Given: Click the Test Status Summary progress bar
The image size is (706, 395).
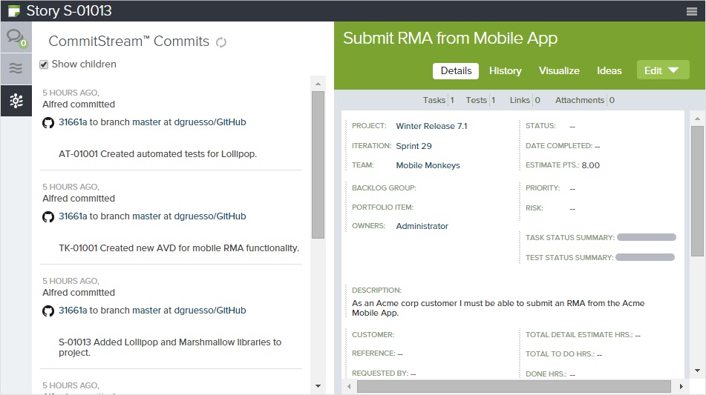Looking at the screenshot, I should point(645,257).
